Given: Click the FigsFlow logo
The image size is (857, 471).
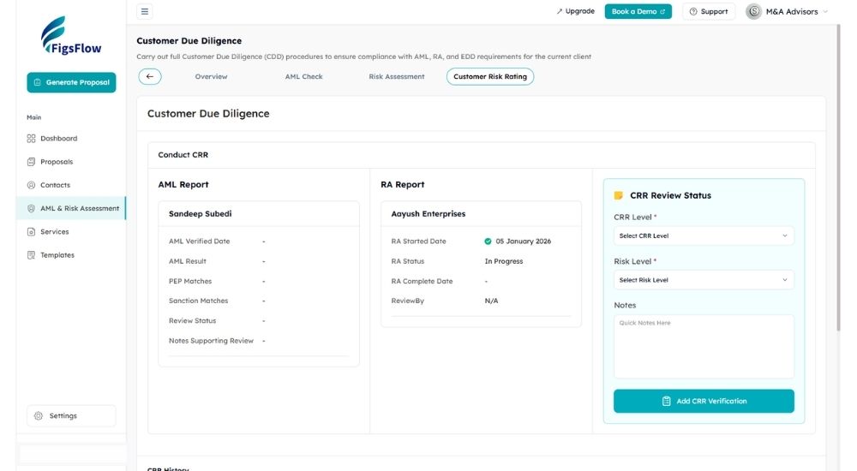Looking at the screenshot, I should [71, 35].
